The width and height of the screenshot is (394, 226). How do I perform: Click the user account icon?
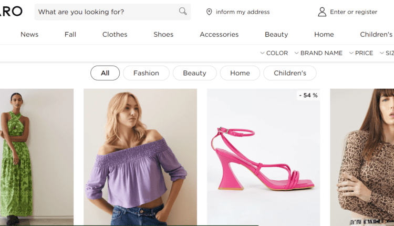point(322,12)
